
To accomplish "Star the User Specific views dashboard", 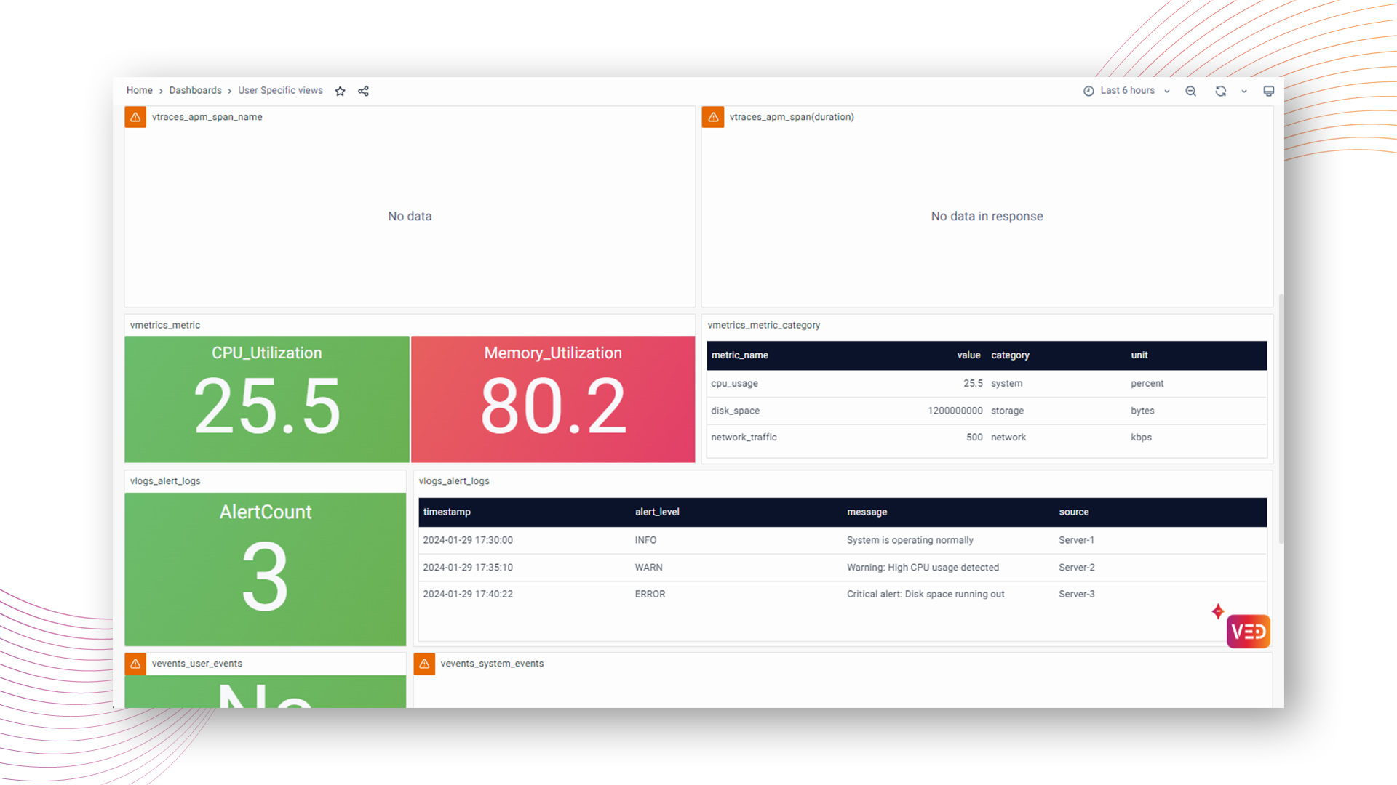I will click(x=340, y=91).
